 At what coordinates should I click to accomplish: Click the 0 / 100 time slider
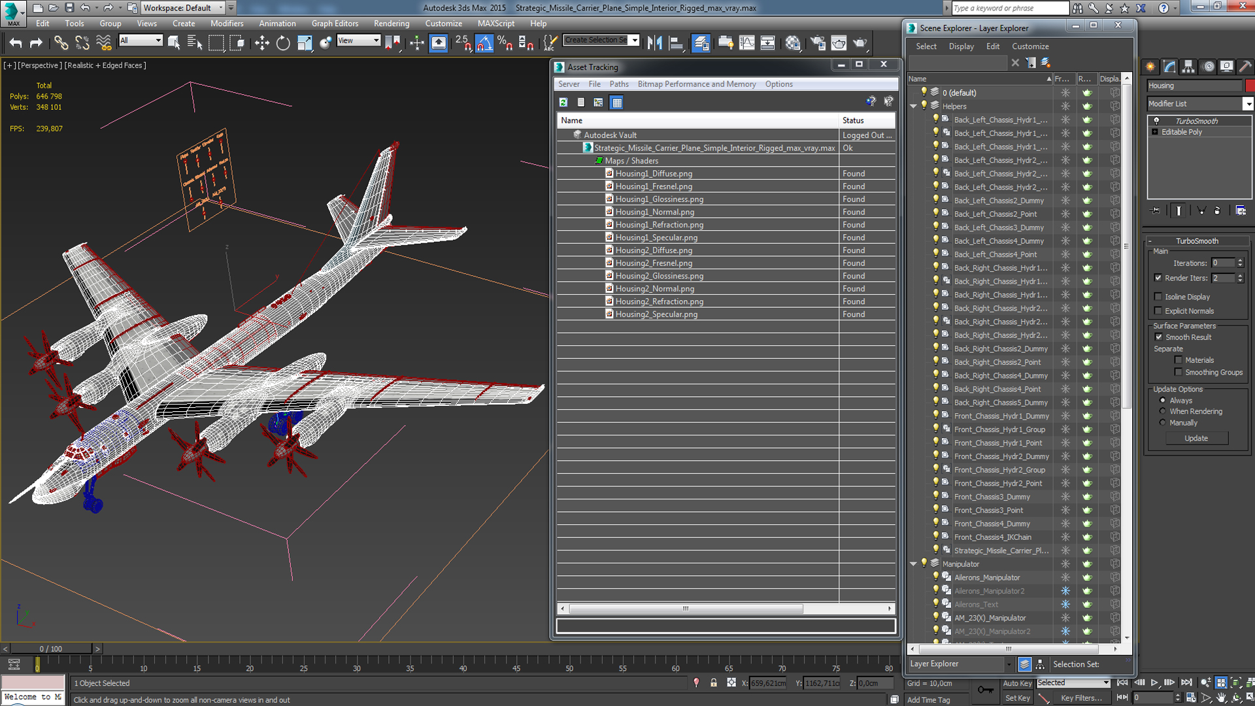[50, 649]
